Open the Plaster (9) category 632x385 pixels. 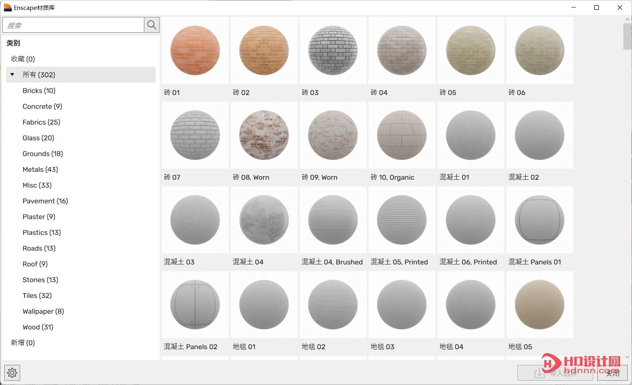39,216
